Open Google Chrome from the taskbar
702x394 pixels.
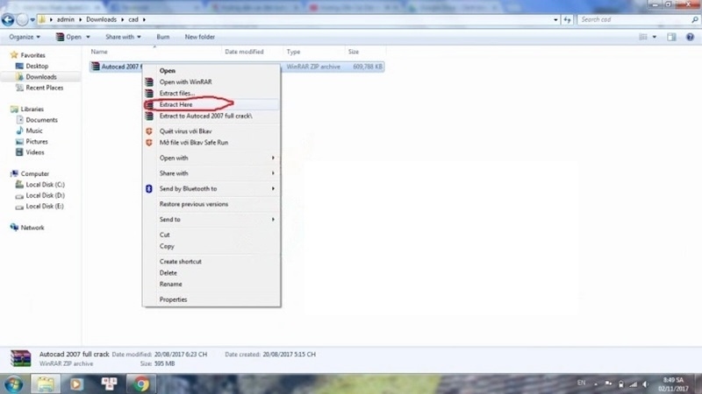pos(141,383)
